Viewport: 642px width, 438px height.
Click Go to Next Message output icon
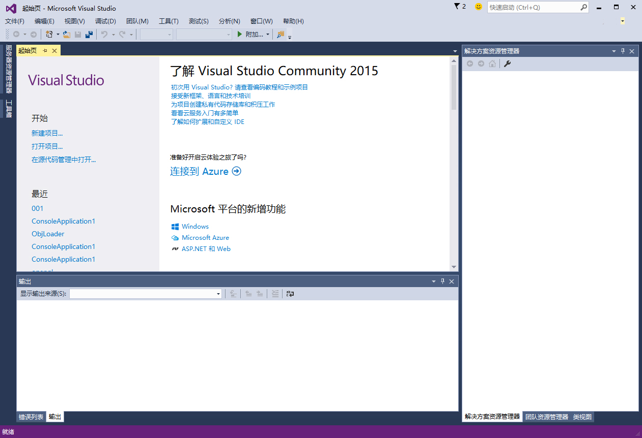point(260,293)
